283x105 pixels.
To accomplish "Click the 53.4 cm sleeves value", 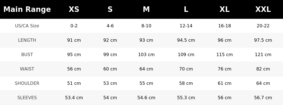I will (74, 98).
